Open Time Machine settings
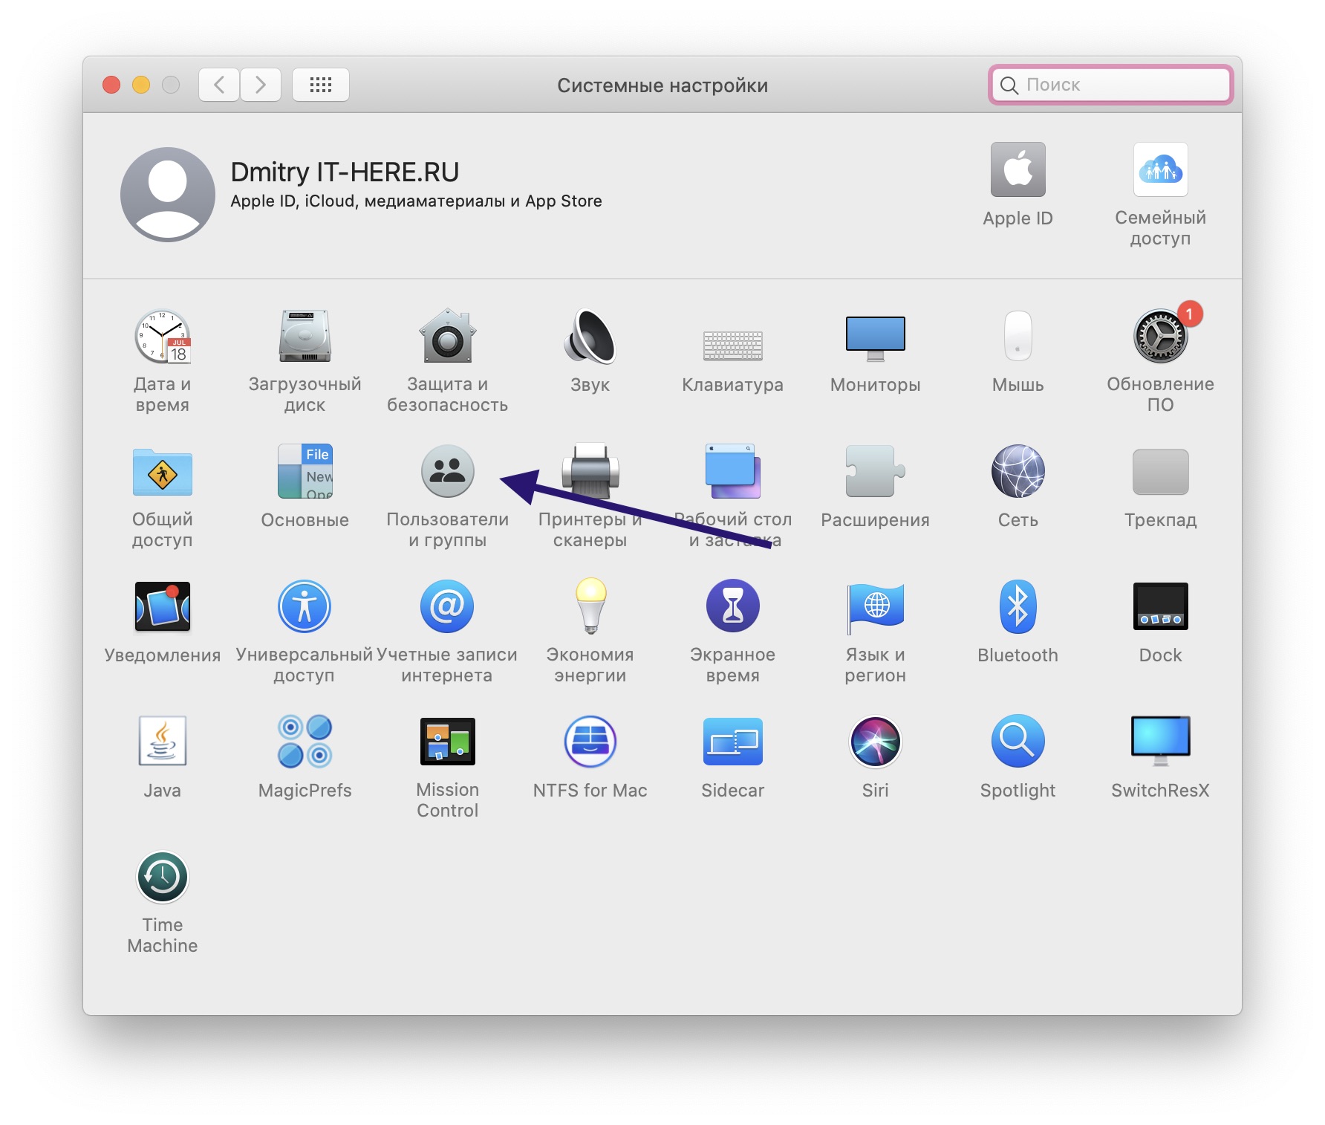 coord(162,878)
